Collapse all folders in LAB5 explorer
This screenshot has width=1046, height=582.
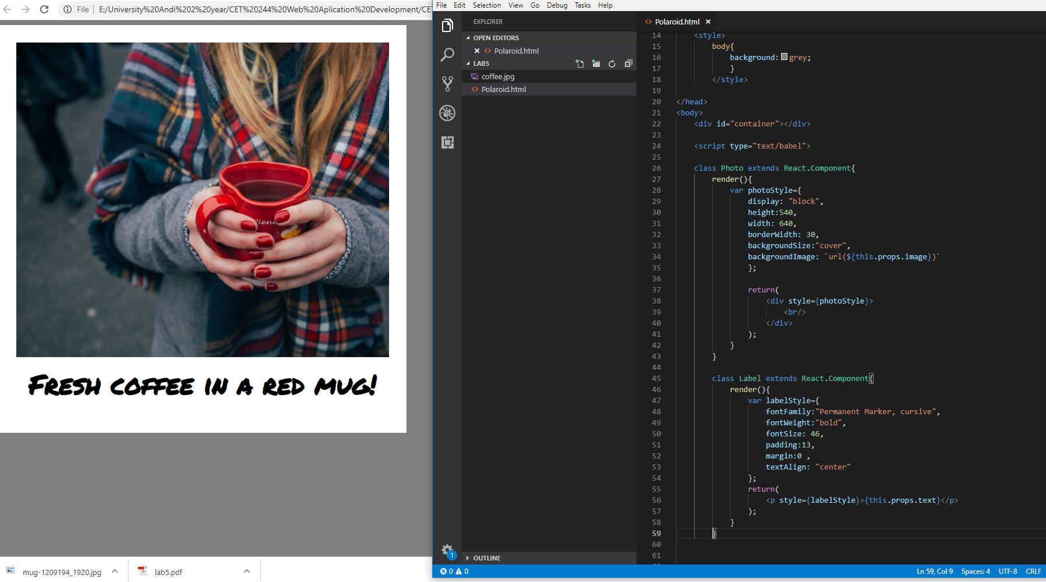[x=628, y=64]
